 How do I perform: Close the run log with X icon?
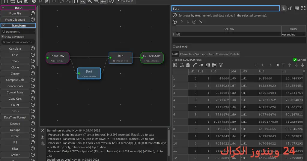click(43, 130)
